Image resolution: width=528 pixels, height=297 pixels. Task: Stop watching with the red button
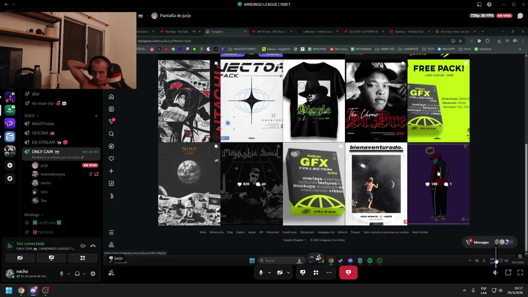pyautogui.click(x=348, y=273)
